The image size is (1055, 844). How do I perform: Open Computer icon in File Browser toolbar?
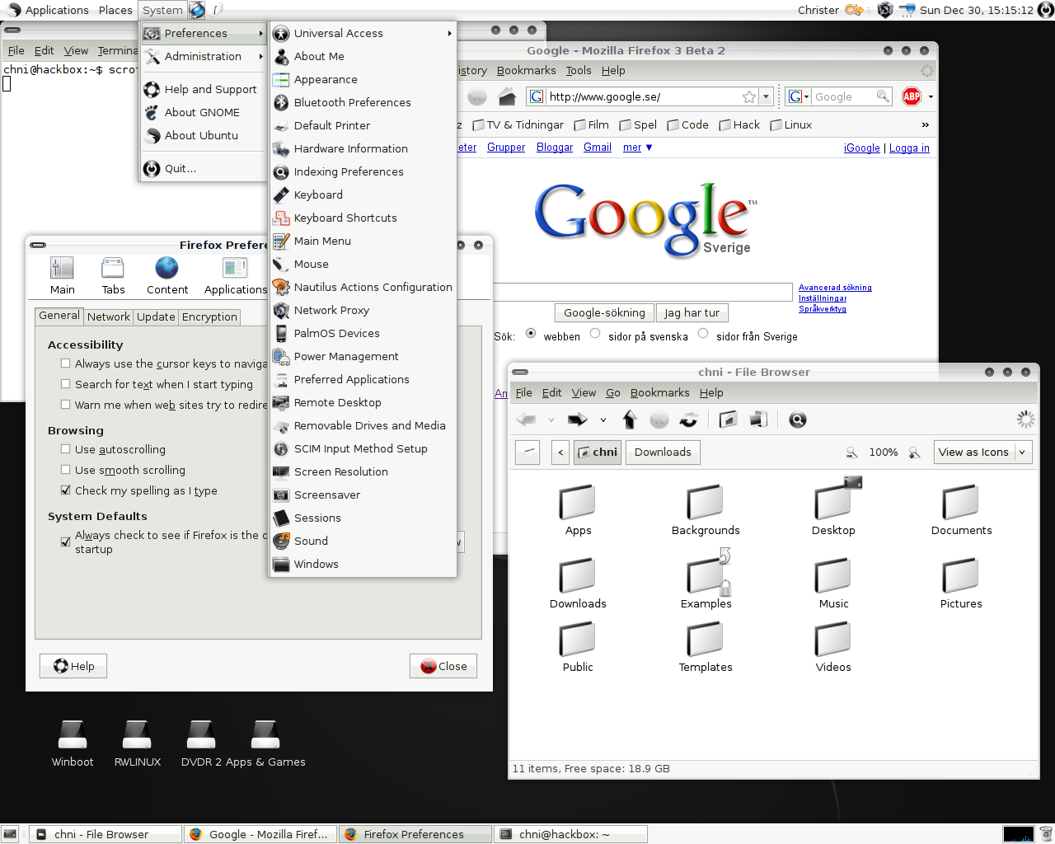pos(758,420)
